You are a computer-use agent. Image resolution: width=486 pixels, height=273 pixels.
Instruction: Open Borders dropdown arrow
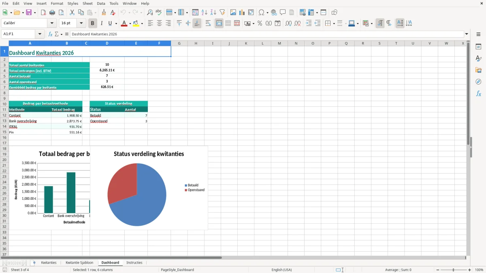point(334,23)
